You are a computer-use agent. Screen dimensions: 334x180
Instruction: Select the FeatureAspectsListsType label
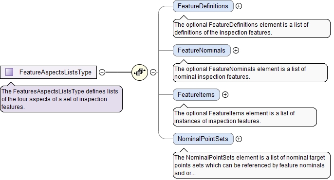(x=56, y=72)
